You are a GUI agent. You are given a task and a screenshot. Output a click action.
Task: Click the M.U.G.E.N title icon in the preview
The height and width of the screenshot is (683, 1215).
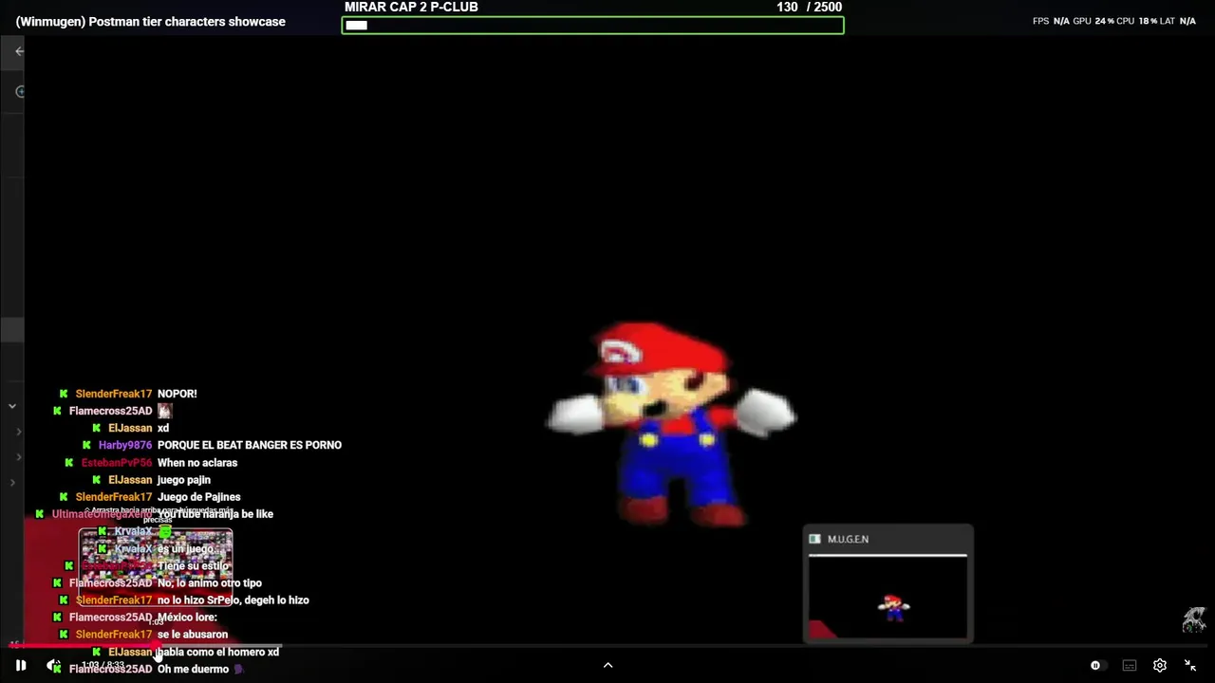coord(814,539)
